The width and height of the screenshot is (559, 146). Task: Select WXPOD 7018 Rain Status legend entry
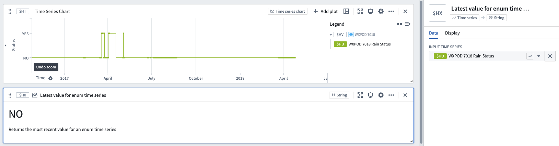pos(370,44)
